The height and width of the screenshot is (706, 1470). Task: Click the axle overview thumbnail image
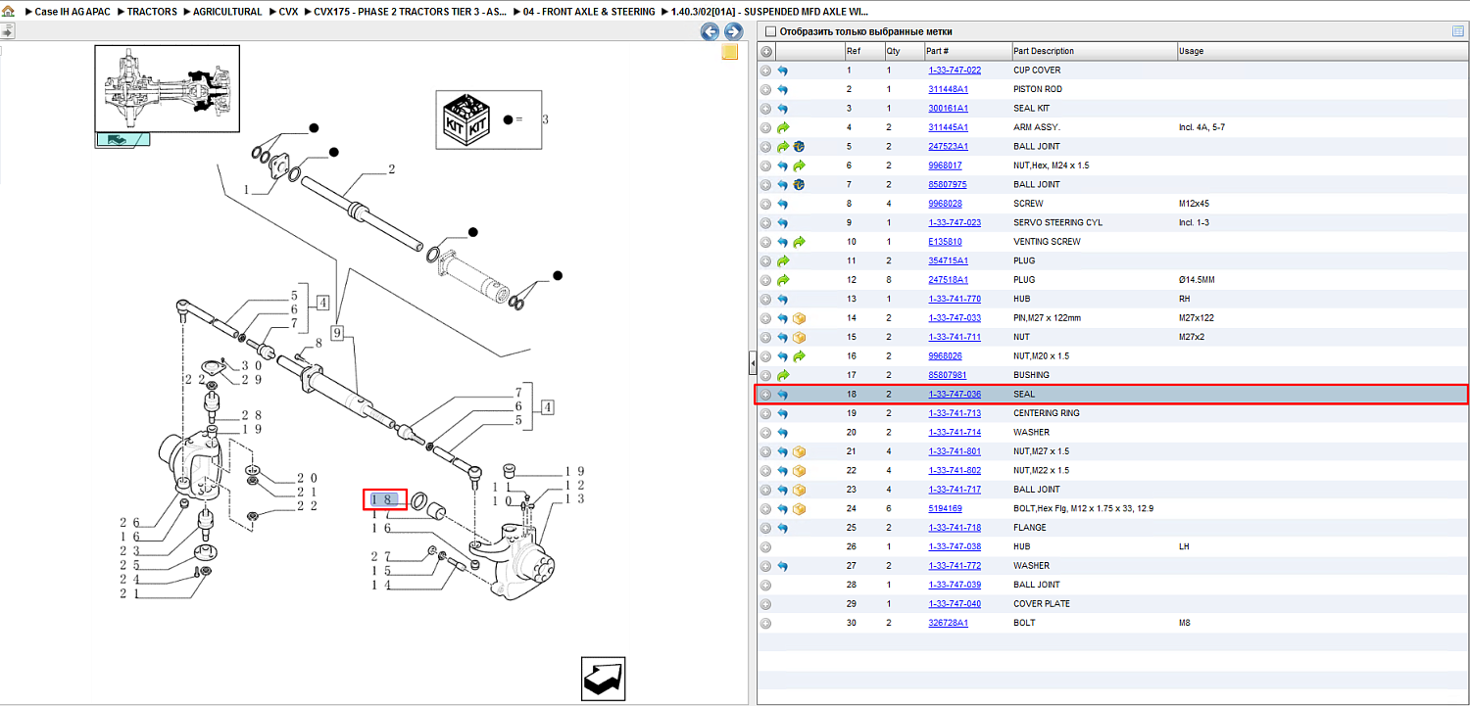167,87
